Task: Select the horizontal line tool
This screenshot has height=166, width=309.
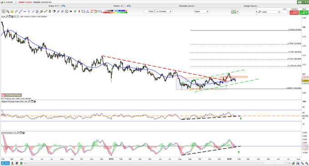Action: pos(25,11)
